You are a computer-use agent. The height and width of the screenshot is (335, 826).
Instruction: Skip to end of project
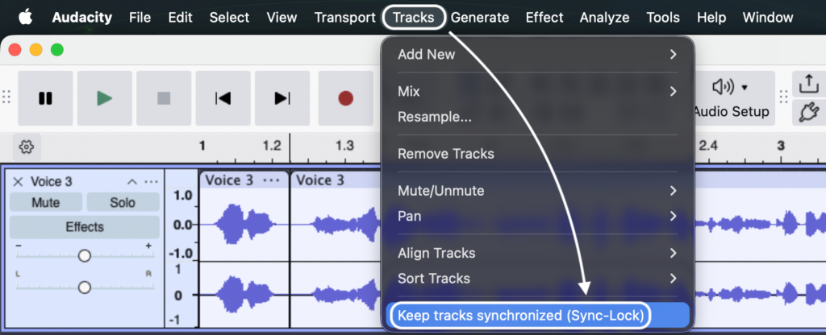(x=282, y=98)
